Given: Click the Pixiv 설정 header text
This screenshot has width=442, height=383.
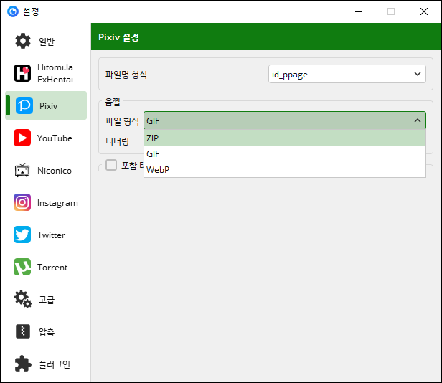Looking at the screenshot, I should click(118, 37).
